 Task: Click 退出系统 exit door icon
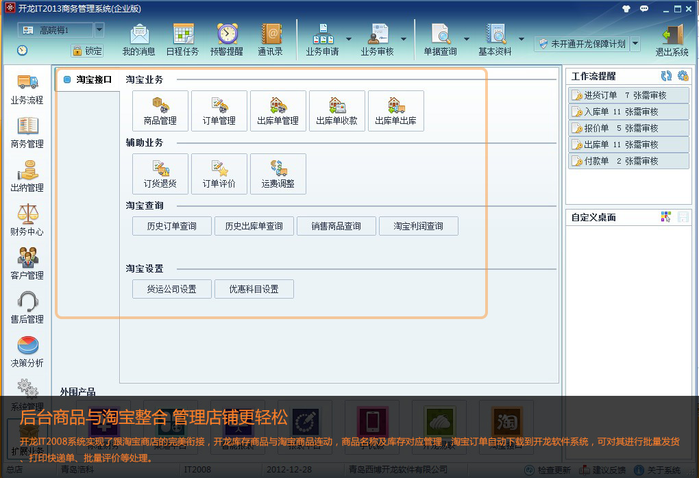(672, 40)
